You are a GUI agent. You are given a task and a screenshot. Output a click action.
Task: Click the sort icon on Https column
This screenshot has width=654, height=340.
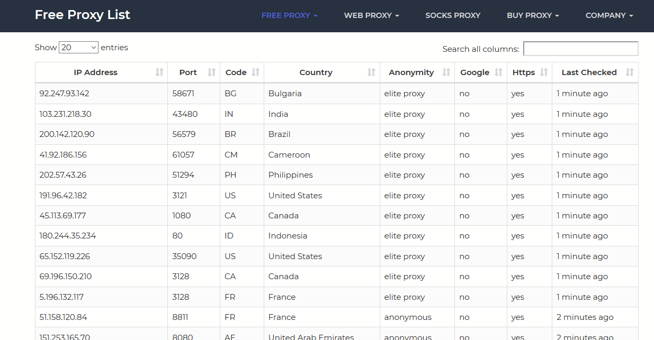click(543, 72)
